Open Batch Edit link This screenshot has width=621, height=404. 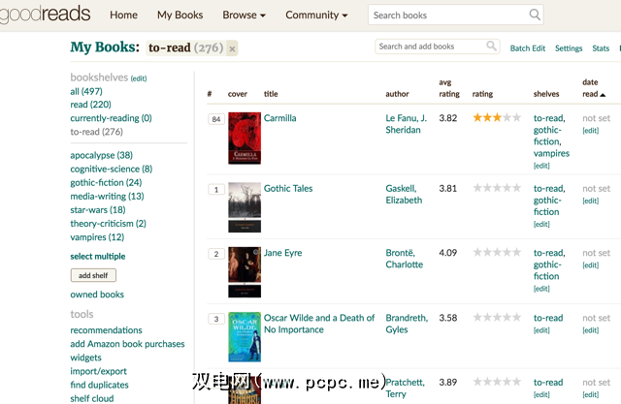tap(527, 48)
